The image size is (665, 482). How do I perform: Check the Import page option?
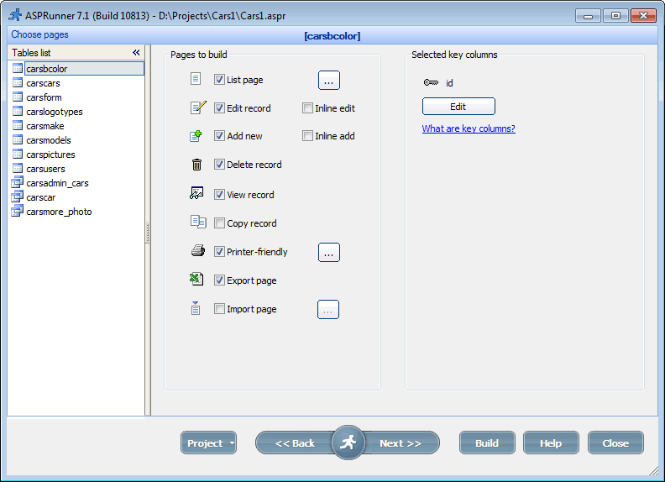tap(219, 309)
